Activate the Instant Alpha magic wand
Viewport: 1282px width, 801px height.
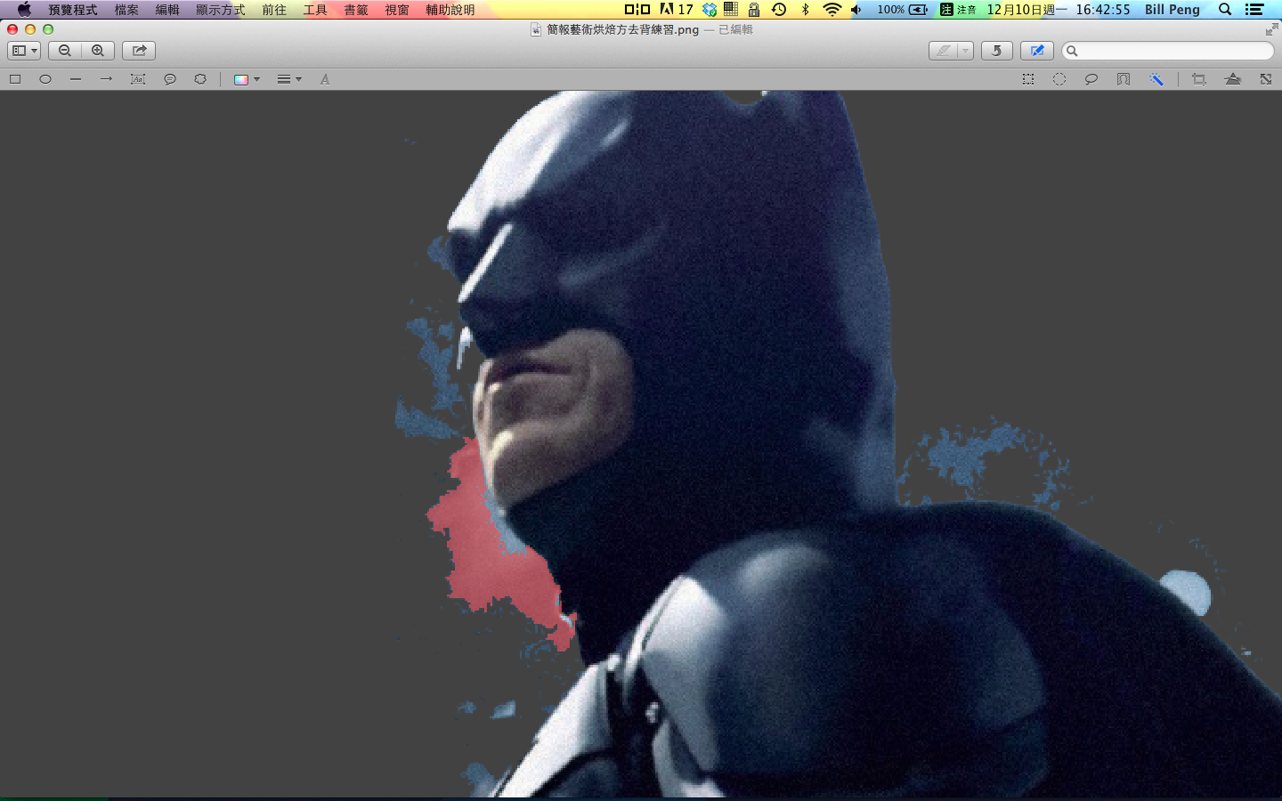(1156, 79)
